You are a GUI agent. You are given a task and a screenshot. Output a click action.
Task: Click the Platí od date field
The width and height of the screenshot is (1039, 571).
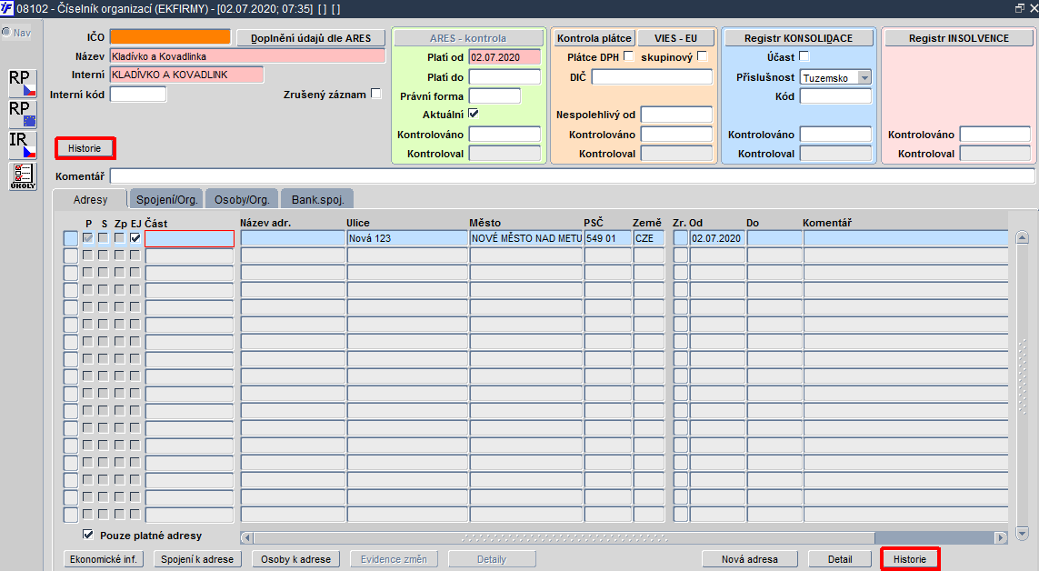pos(505,57)
